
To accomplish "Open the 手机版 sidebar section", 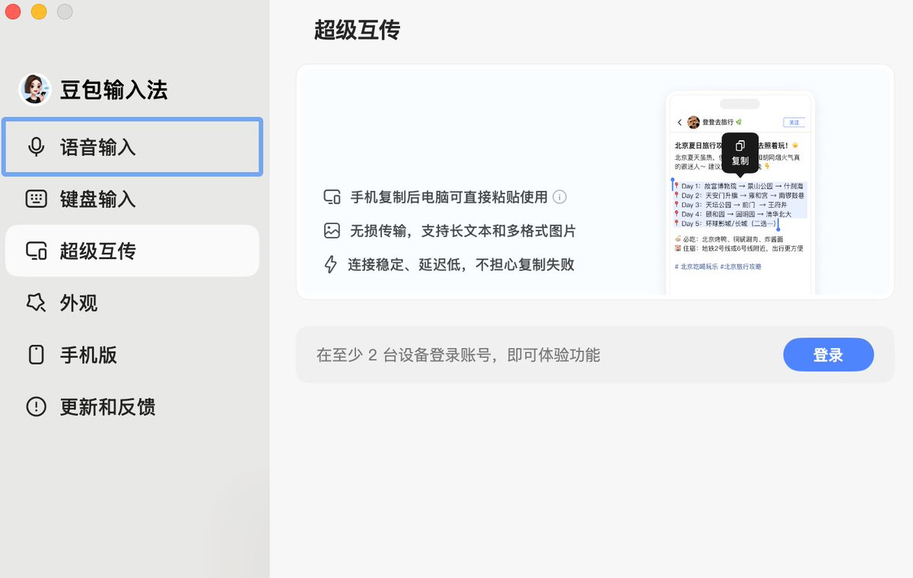I will (132, 355).
